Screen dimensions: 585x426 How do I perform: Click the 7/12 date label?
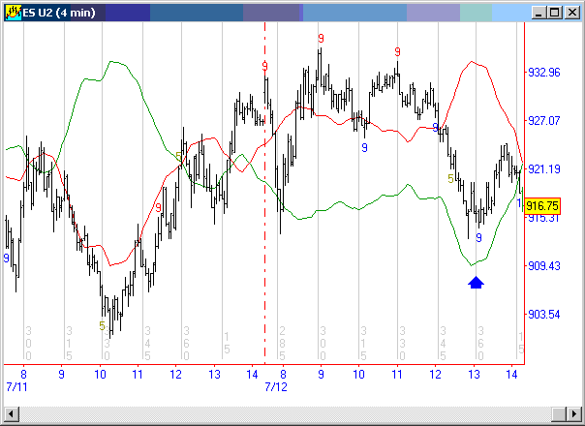(275, 386)
